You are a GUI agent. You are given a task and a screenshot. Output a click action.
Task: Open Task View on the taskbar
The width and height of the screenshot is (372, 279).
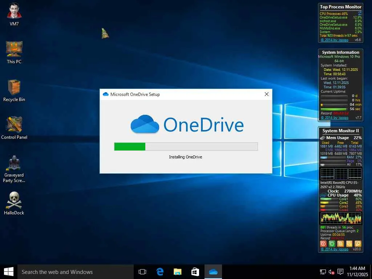pyautogui.click(x=142, y=272)
